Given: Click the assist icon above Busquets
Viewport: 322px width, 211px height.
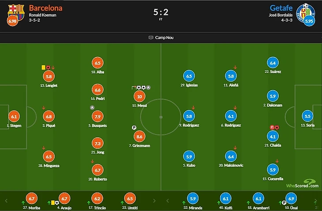Looking at the screenshot, I should (92, 107).
